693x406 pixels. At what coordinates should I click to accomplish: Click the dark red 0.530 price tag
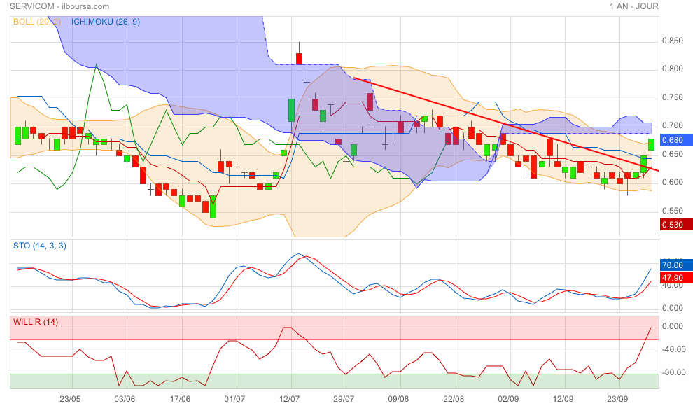tap(675, 225)
